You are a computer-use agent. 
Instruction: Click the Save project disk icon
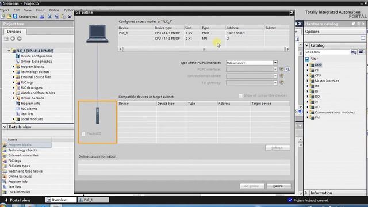[15, 17]
